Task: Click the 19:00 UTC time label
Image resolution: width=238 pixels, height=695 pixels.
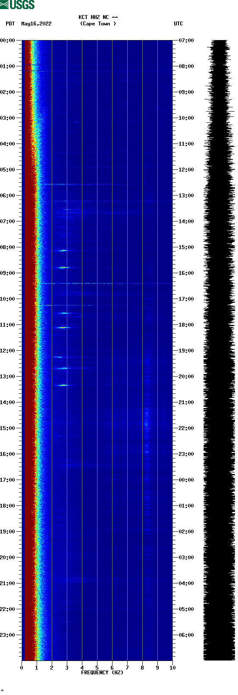Action: [x=186, y=351]
